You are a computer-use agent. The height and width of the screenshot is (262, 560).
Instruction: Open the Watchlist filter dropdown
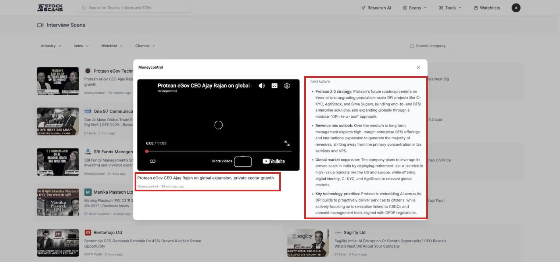112,46
